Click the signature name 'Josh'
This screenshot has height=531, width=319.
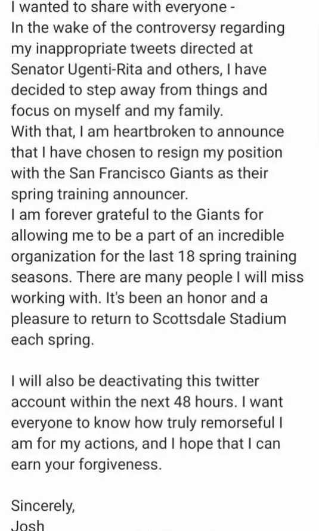27,525
